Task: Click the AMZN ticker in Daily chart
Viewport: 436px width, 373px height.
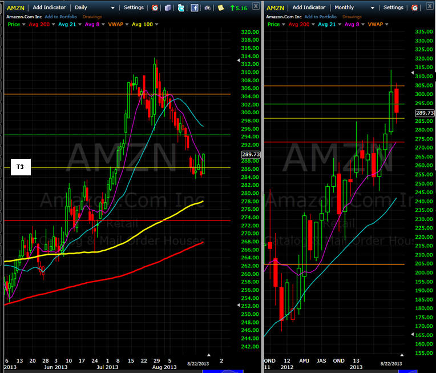Action: click(15, 8)
